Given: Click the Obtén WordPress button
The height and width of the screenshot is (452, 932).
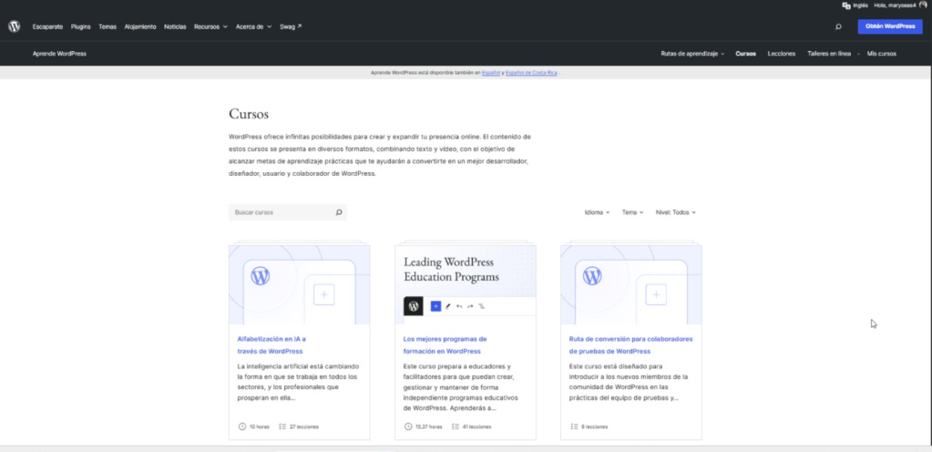Looking at the screenshot, I should pos(890,26).
